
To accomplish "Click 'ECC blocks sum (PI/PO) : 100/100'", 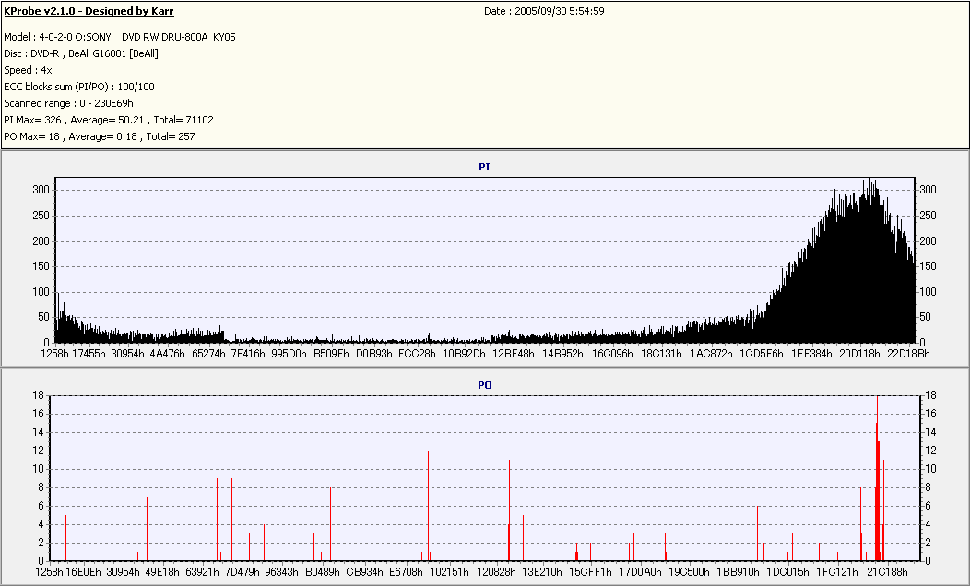I will (x=79, y=88).
